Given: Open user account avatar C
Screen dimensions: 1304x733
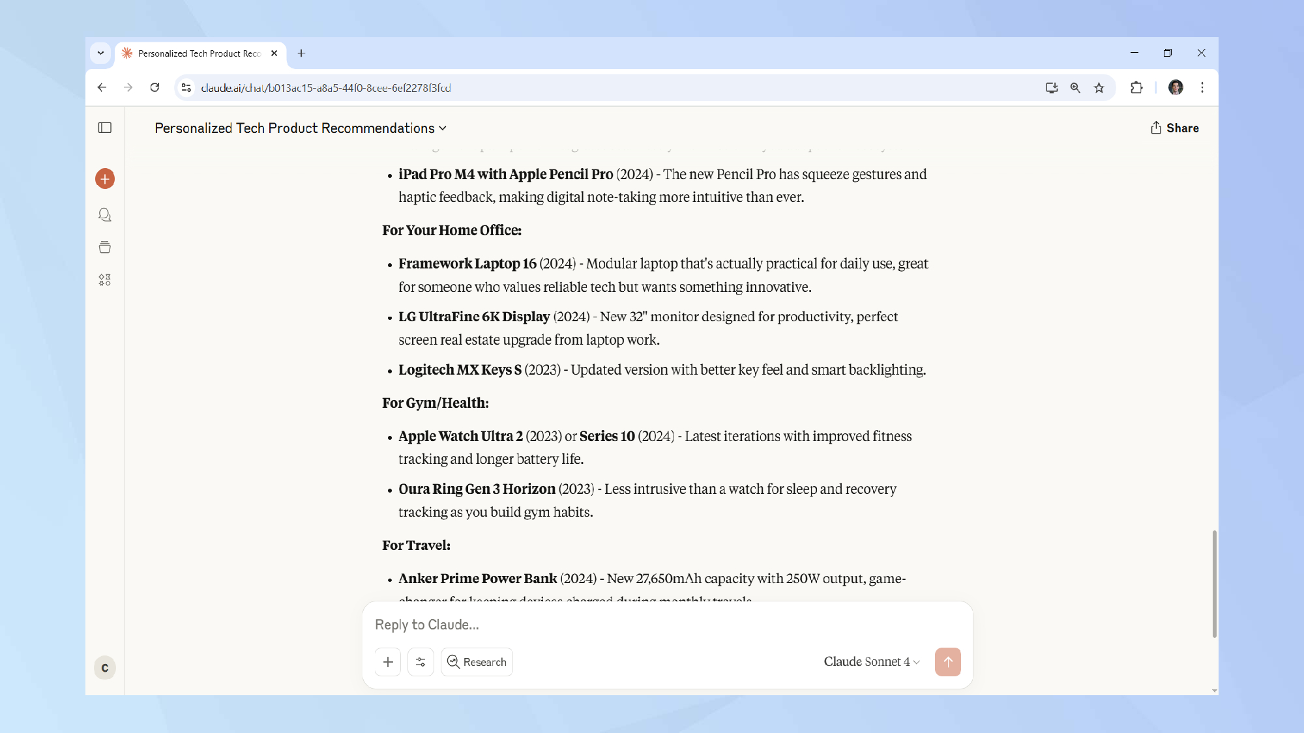Looking at the screenshot, I should [x=105, y=668].
